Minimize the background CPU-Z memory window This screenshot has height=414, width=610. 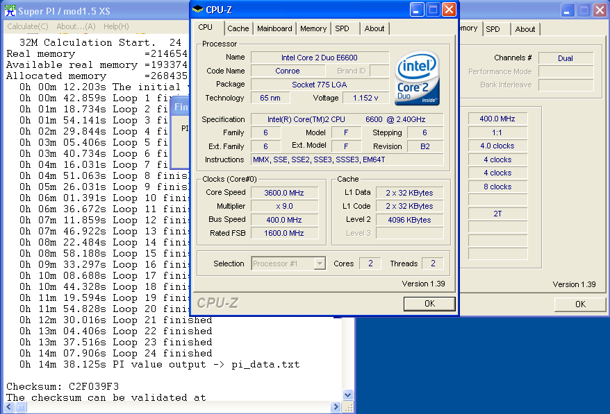coord(567,10)
